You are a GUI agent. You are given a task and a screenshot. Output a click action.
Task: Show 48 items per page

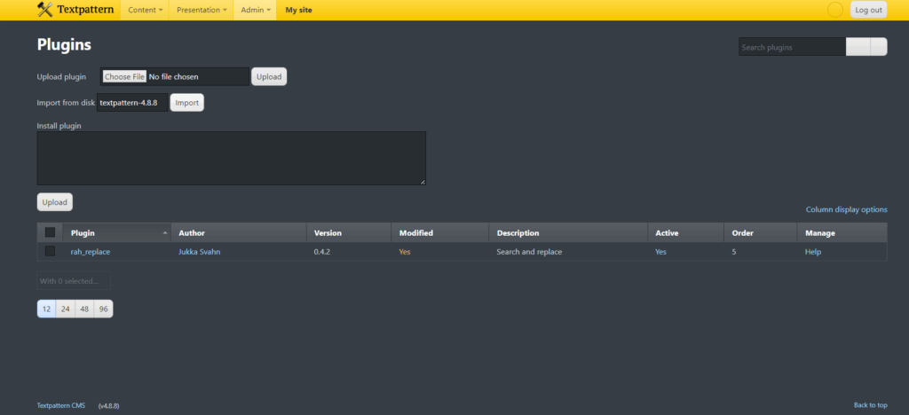pos(84,309)
